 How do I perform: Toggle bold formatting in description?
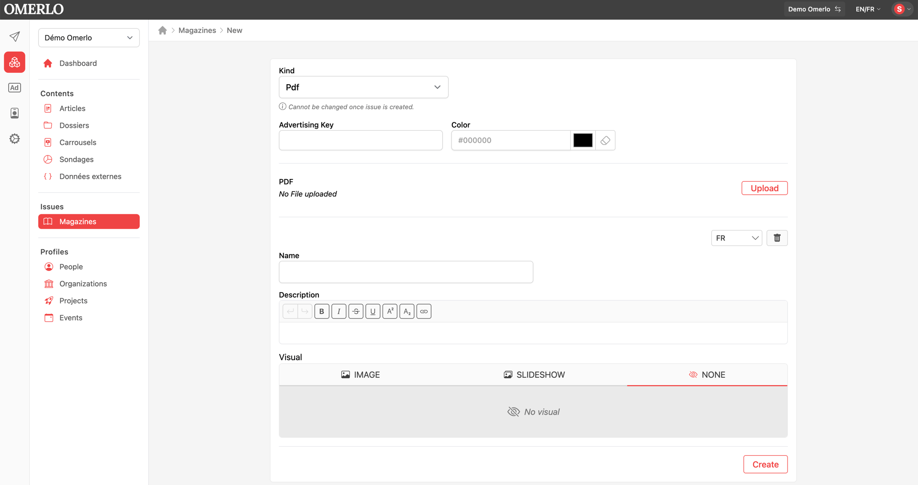click(x=322, y=311)
